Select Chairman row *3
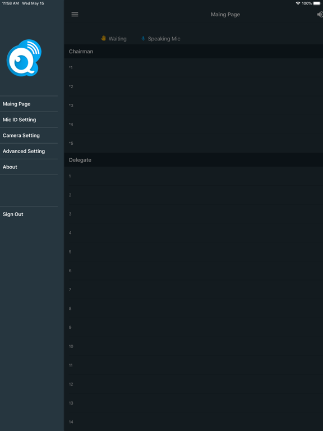Image resolution: width=323 pixels, height=431 pixels. [x=193, y=106]
